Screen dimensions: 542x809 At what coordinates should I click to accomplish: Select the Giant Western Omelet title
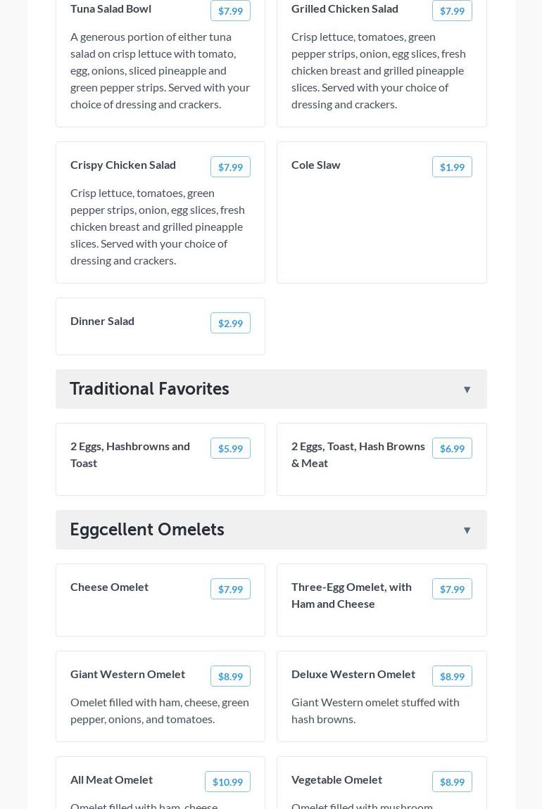[x=127, y=674]
